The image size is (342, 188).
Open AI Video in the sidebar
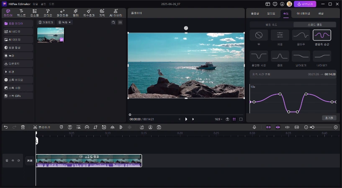18,32
